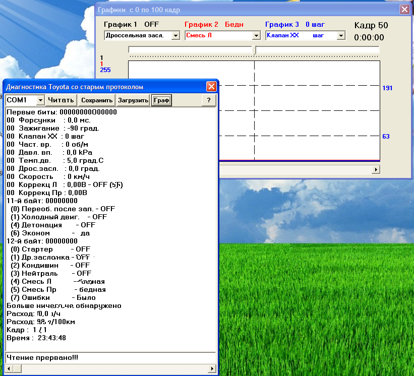Close the Диагностика Toyota window
Viewport: 414px width, 376px height.
(211, 86)
